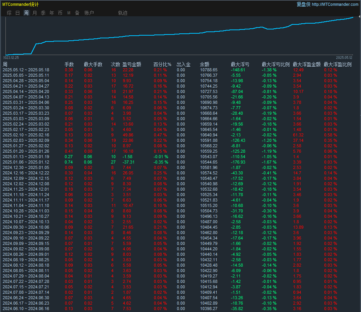This screenshot has height=312, width=361.
Task: Click the 手数 lots column header
Action: 69,64
